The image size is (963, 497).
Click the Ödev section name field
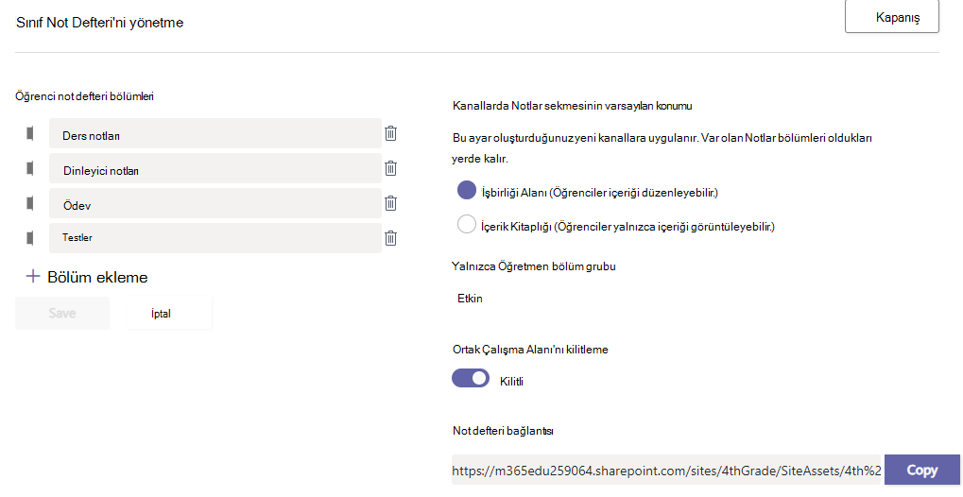pyautogui.click(x=215, y=203)
